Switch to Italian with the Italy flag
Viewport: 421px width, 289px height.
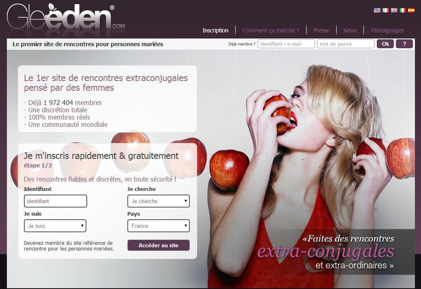[x=402, y=11]
